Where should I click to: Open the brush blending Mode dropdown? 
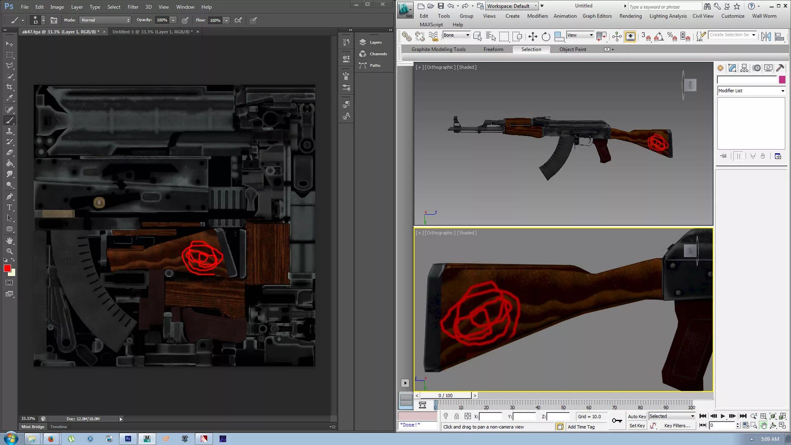tap(105, 20)
